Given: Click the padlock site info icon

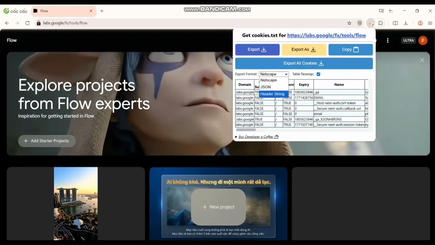Looking at the screenshot, I should (38, 23).
